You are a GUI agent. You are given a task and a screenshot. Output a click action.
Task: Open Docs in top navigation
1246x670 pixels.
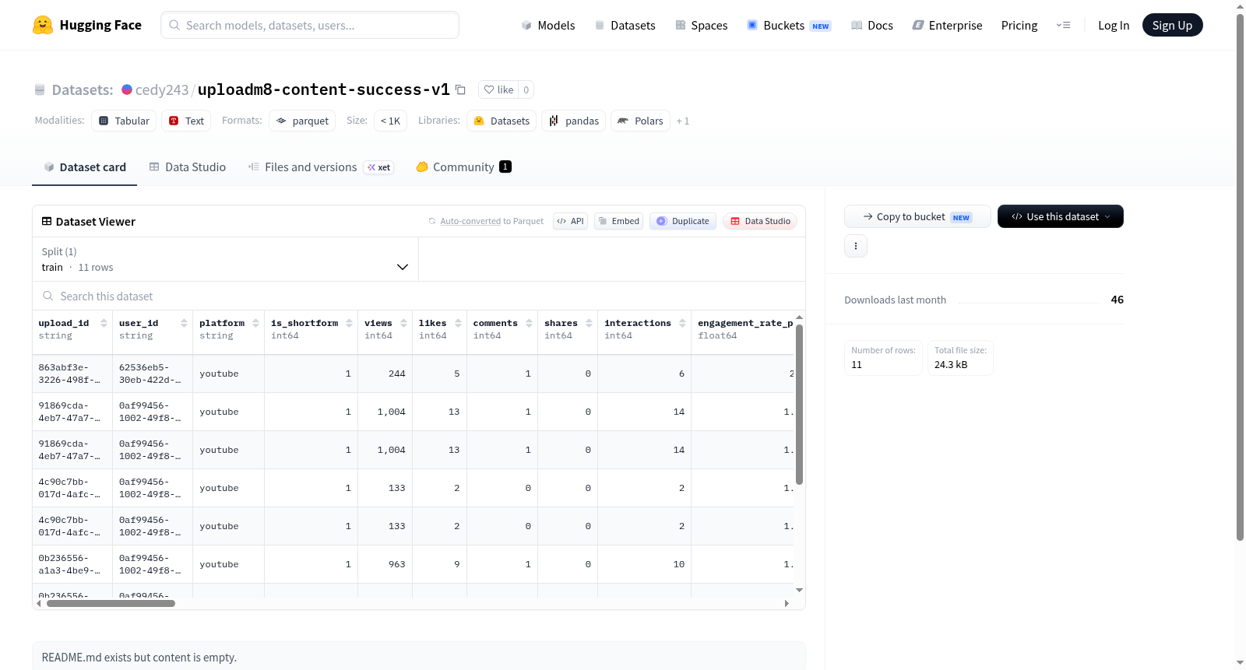[871, 25]
